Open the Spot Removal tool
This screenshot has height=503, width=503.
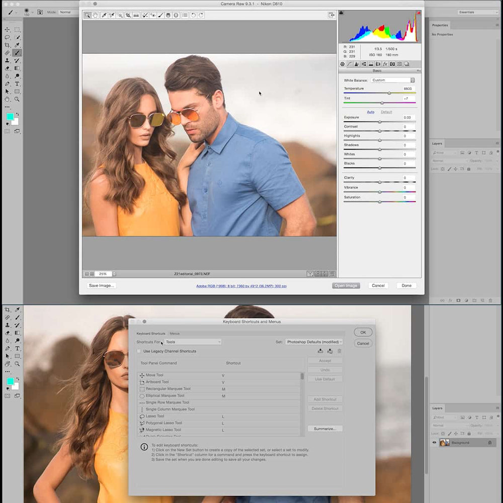tap(145, 15)
